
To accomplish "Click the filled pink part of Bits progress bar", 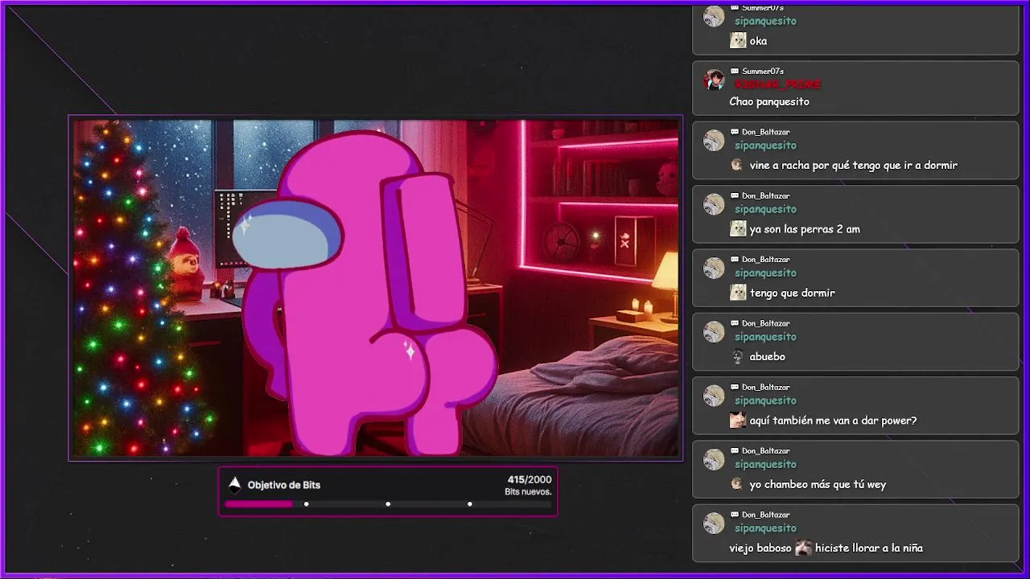I will (x=258, y=504).
